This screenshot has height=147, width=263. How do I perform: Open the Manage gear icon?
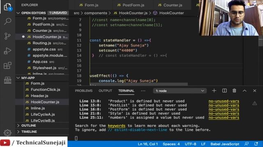tap(7, 133)
